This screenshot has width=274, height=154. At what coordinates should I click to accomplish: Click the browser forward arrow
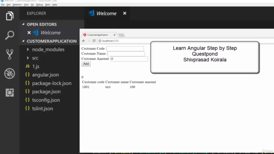89,41
